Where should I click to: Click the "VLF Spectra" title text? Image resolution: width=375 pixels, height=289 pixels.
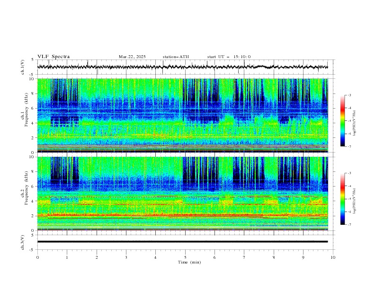(54, 57)
